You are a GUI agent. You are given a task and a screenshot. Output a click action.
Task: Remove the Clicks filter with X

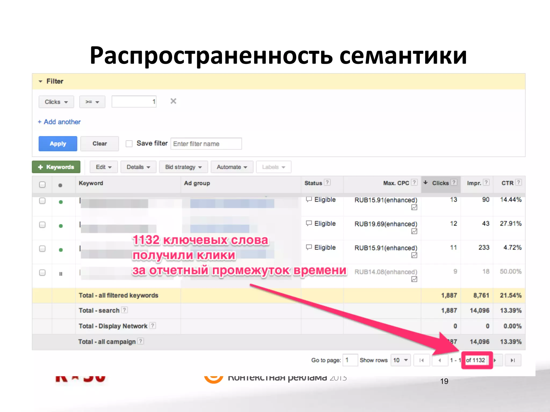click(173, 101)
